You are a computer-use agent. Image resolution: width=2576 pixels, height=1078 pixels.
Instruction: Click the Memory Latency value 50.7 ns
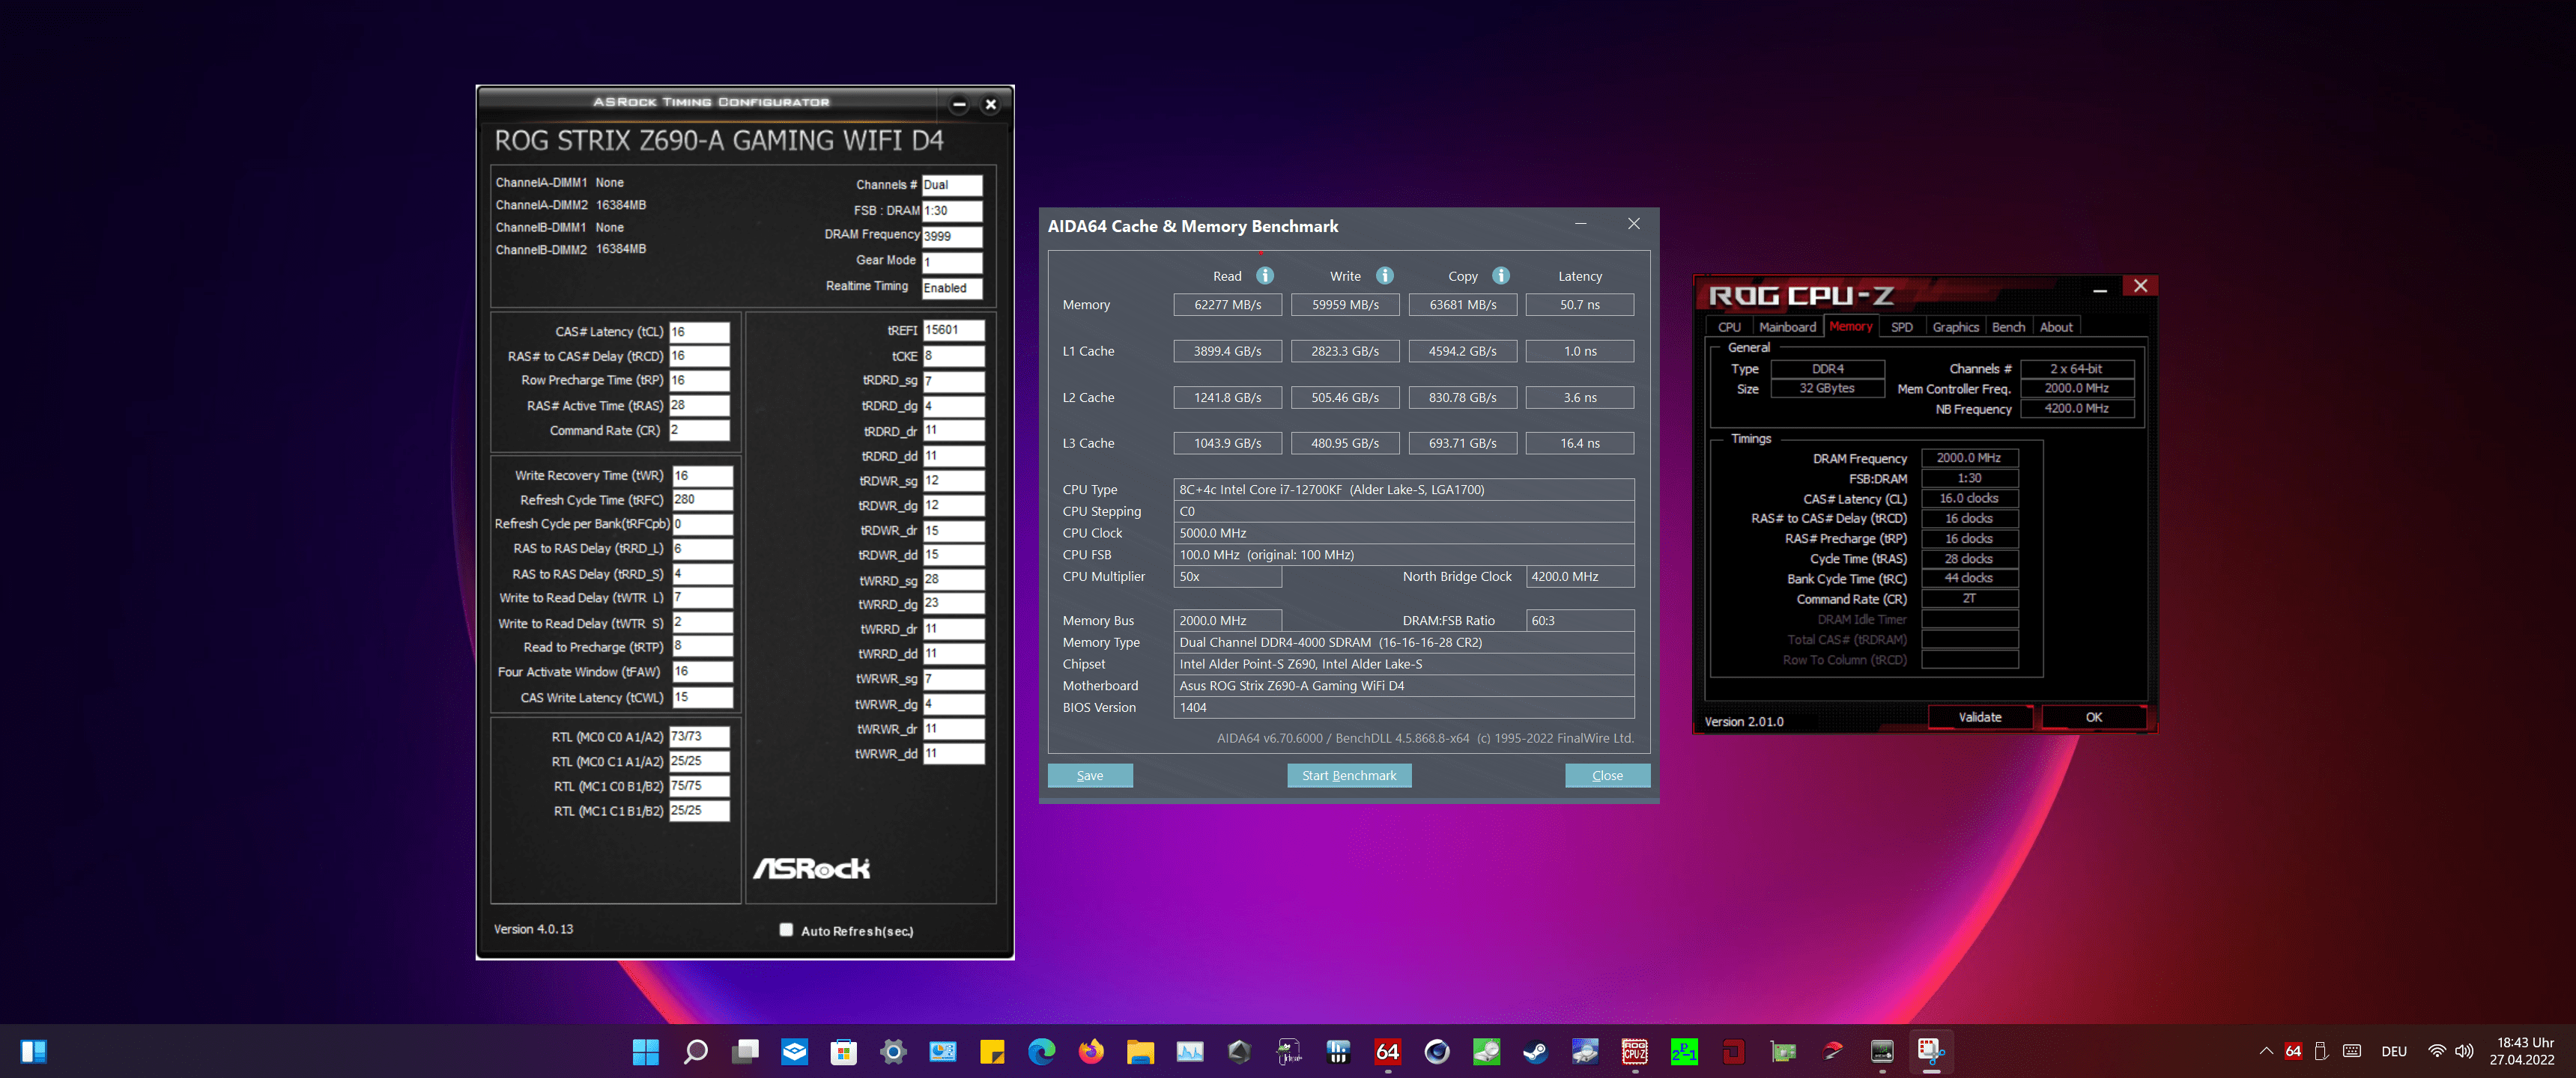(1579, 305)
